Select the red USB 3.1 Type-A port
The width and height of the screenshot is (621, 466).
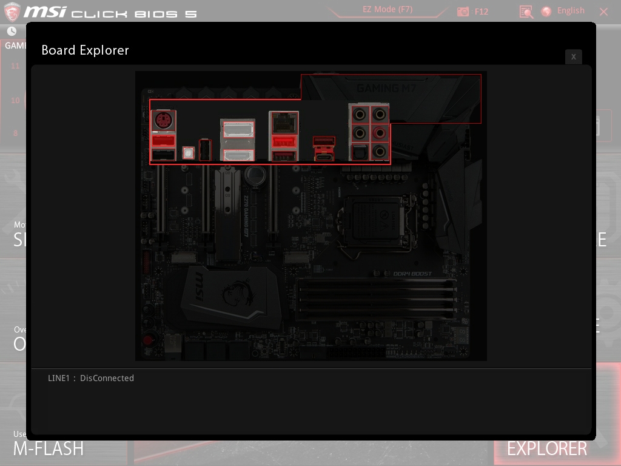324,141
